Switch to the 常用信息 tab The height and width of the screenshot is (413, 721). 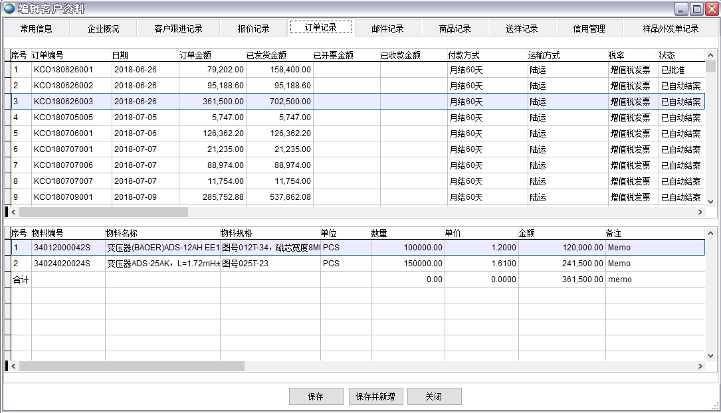point(36,29)
